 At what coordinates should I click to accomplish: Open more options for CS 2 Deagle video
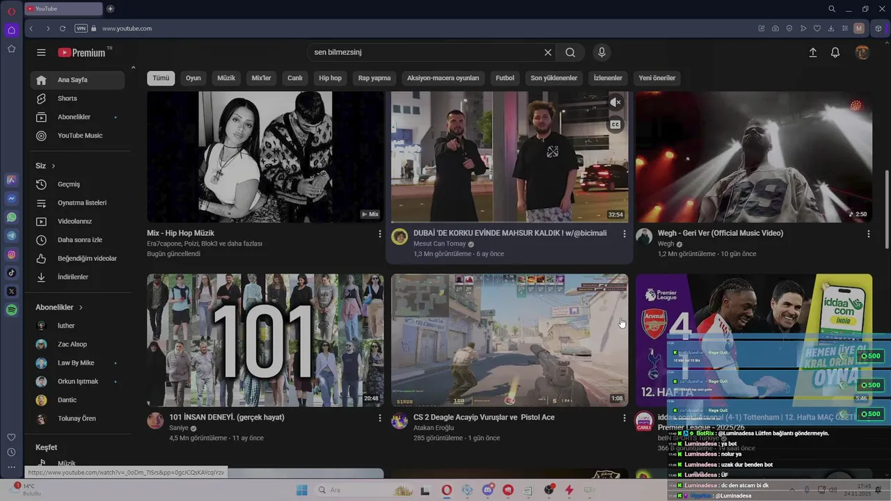pos(624,418)
